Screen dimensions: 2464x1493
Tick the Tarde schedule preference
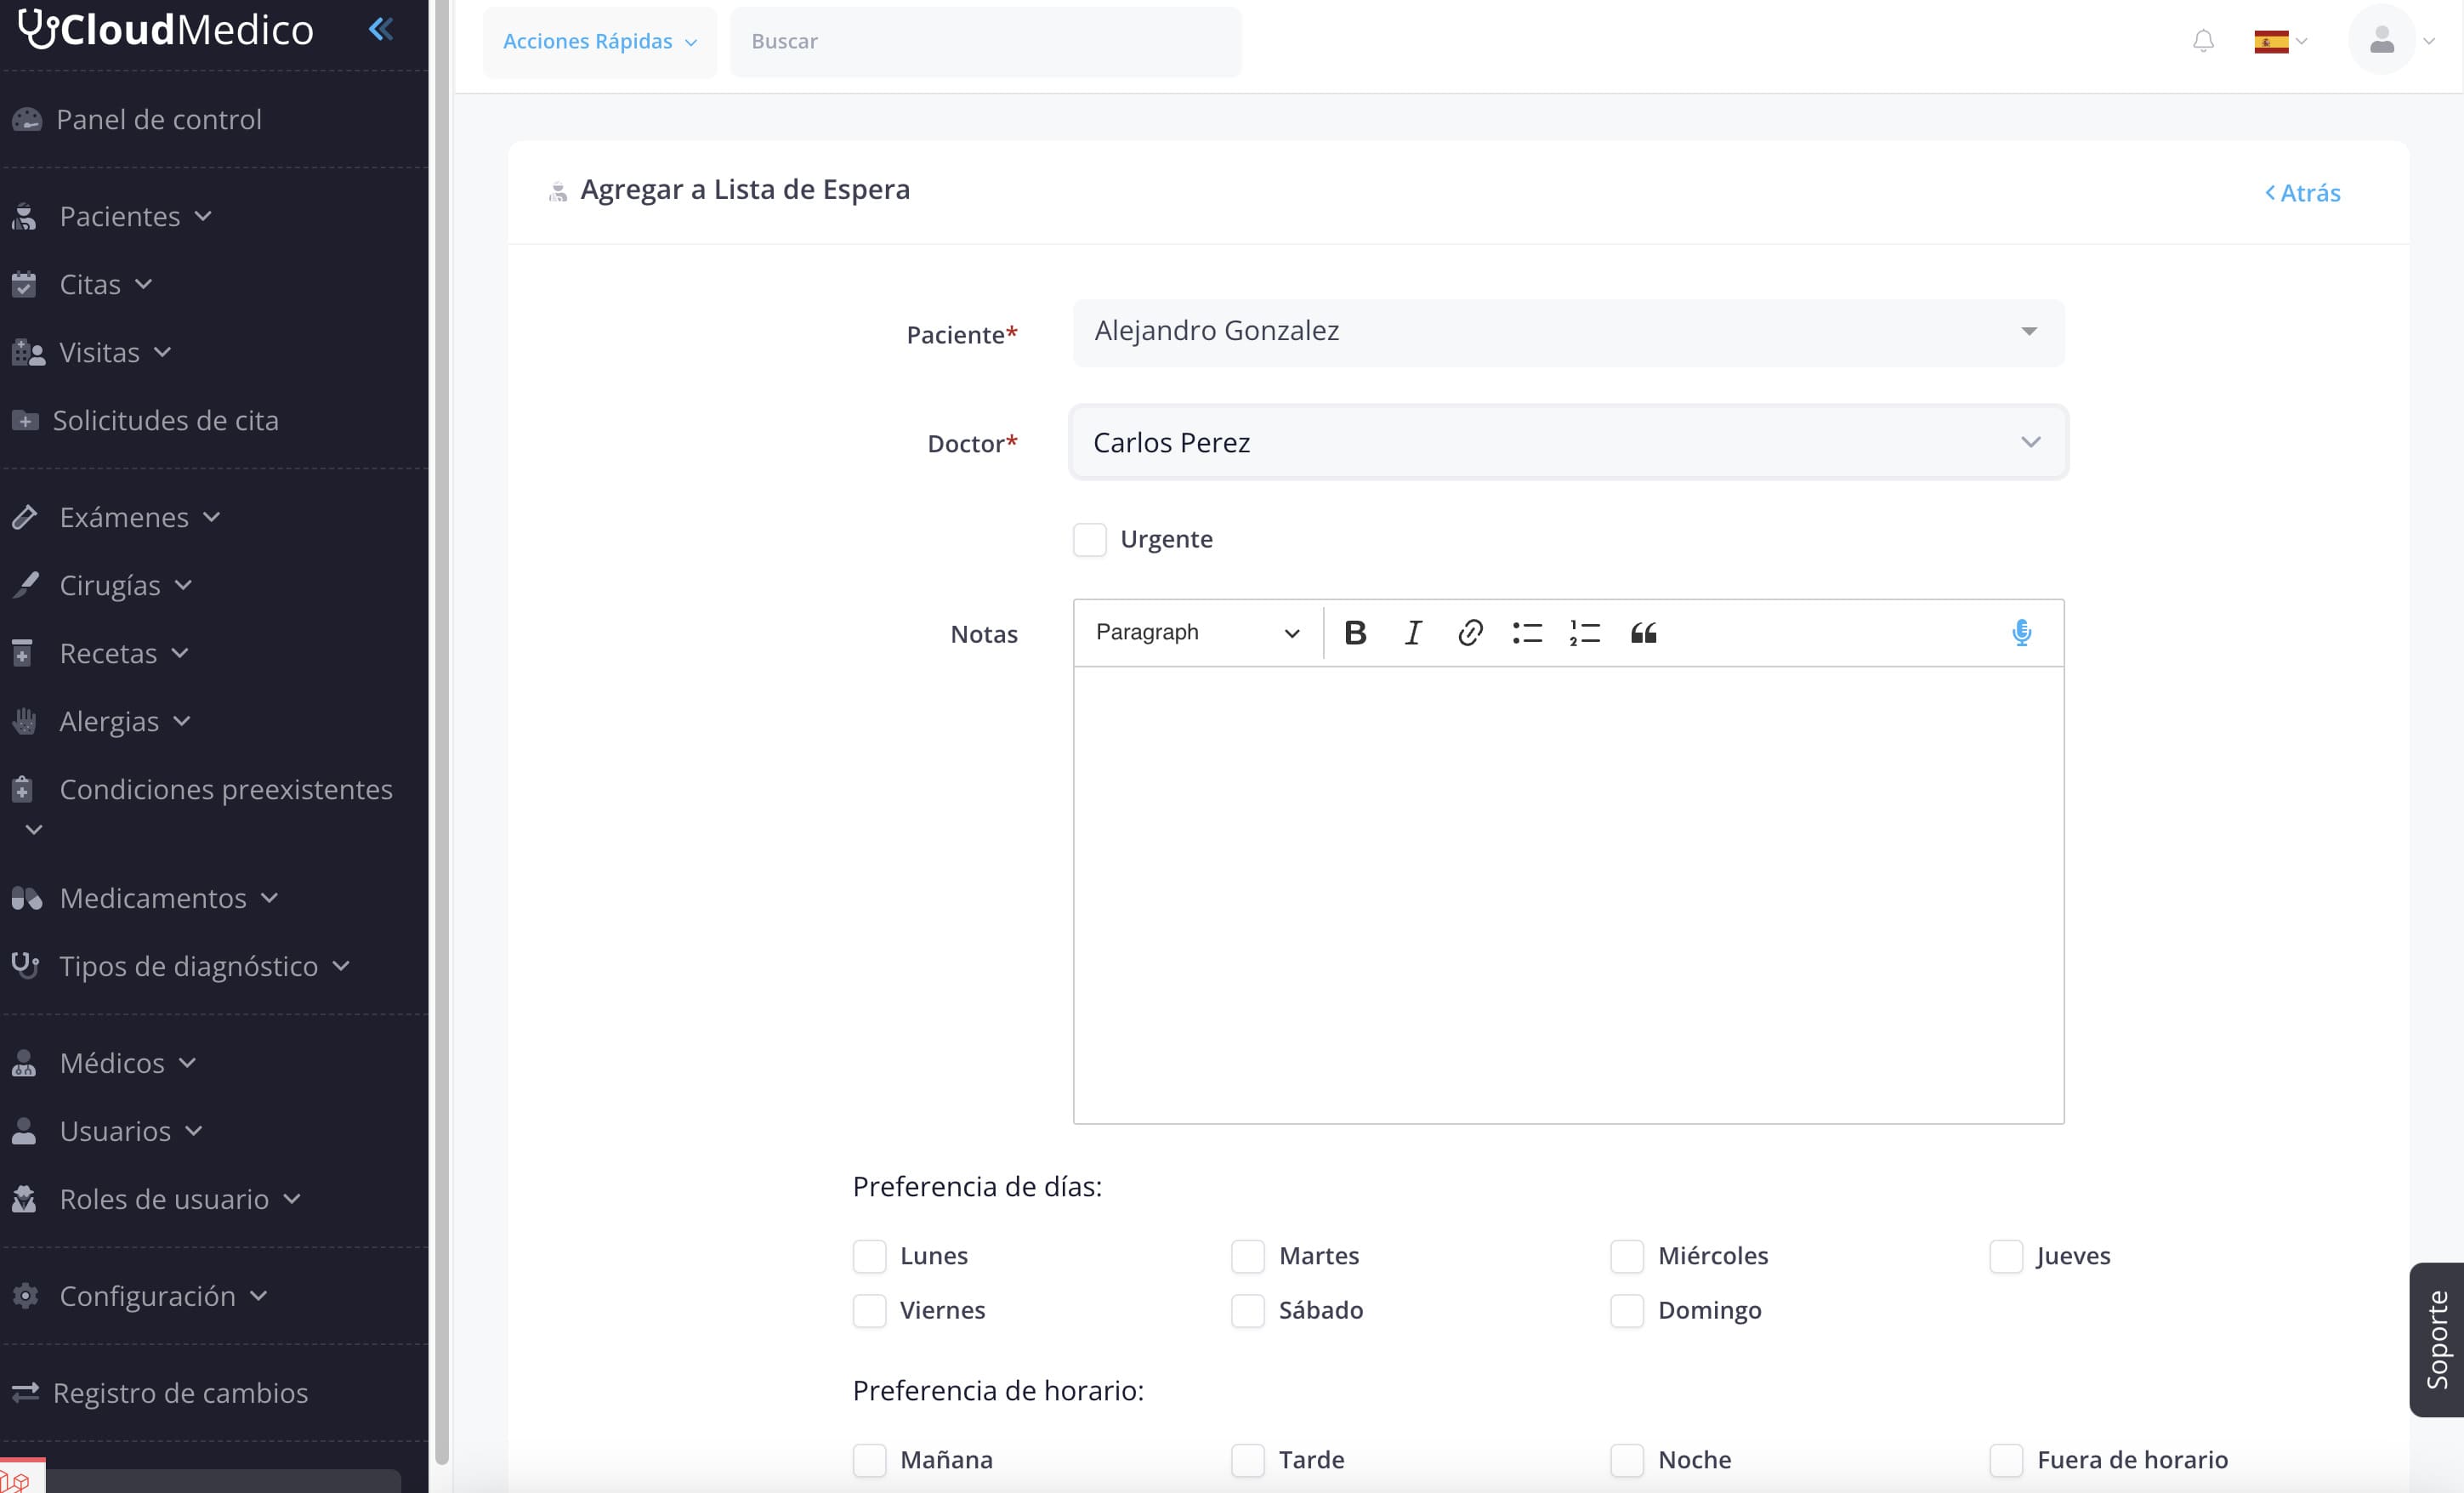pos(1247,1460)
